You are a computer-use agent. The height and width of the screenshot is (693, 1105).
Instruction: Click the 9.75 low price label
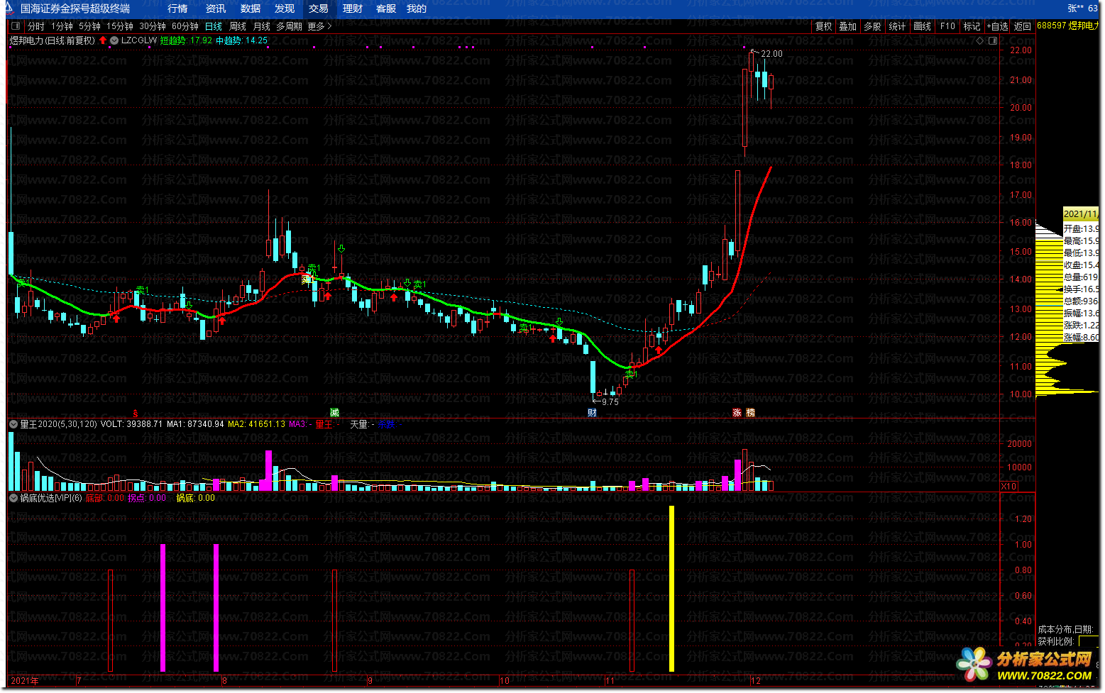point(610,401)
